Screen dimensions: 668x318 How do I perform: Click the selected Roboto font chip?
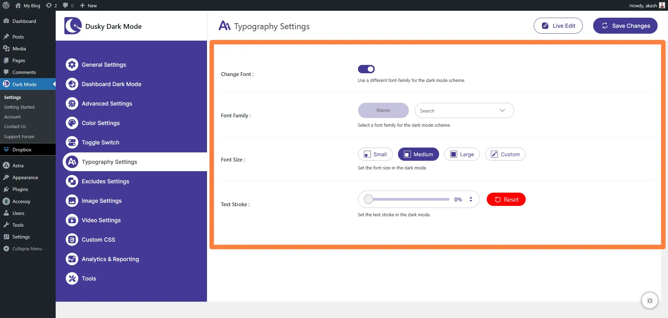tap(383, 110)
